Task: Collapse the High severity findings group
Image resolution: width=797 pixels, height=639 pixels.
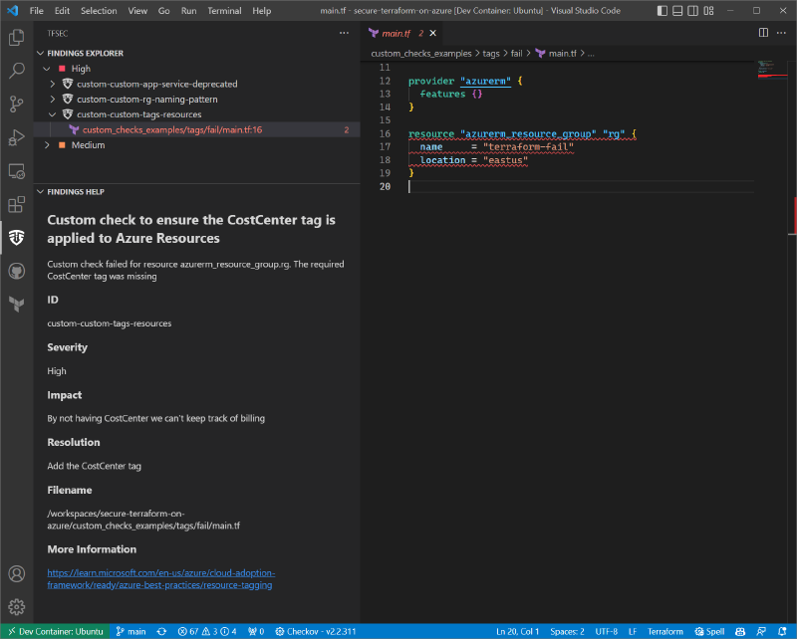Action: (47, 69)
